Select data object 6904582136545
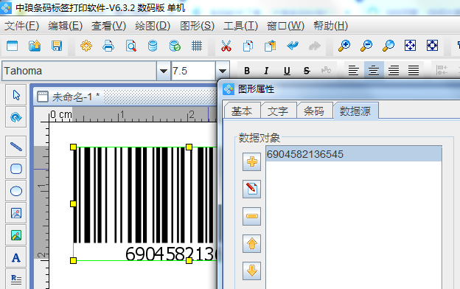 point(354,154)
